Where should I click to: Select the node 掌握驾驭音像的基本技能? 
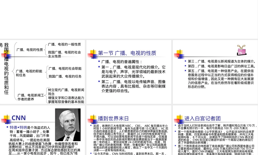(x=66, y=102)
